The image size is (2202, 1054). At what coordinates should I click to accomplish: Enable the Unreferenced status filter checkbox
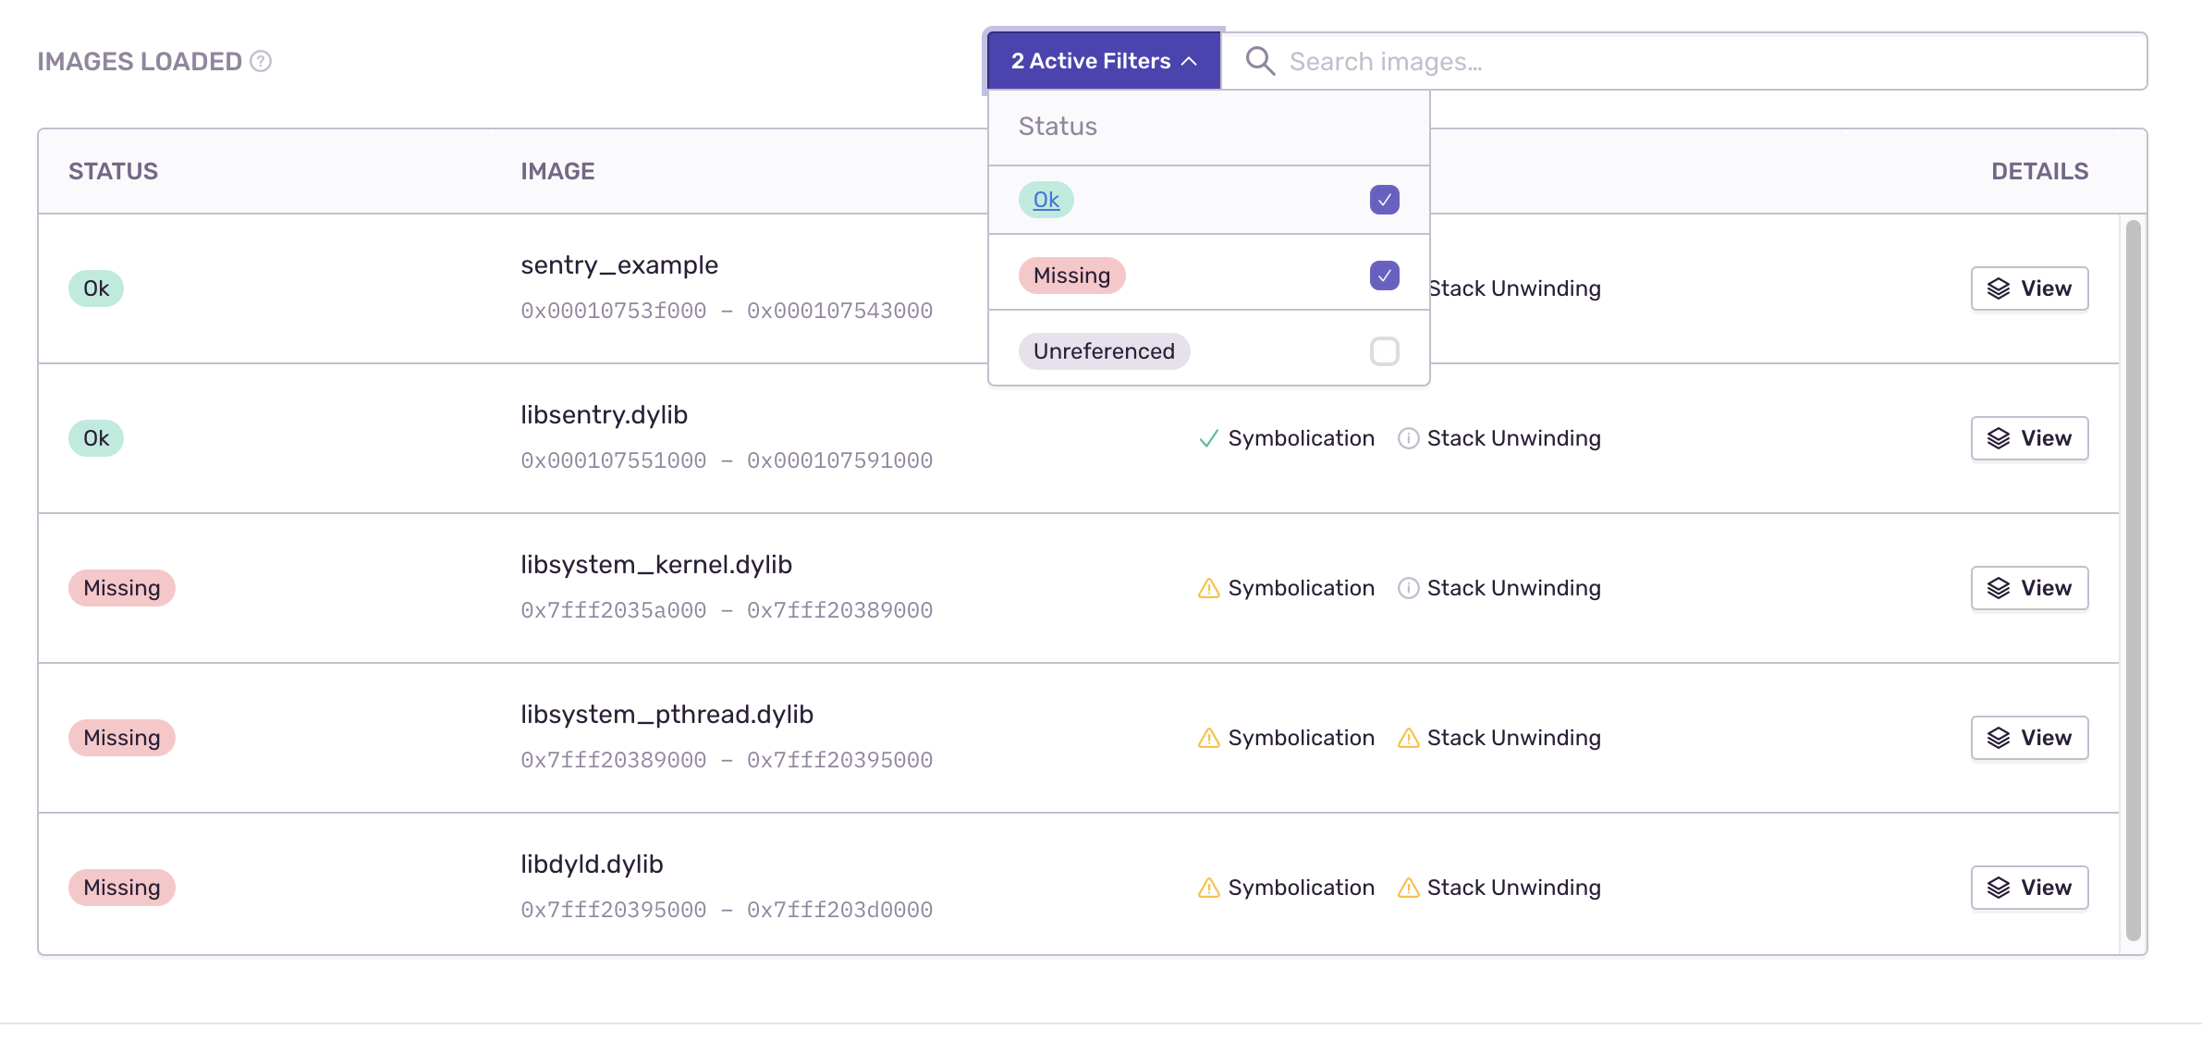coord(1384,351)
